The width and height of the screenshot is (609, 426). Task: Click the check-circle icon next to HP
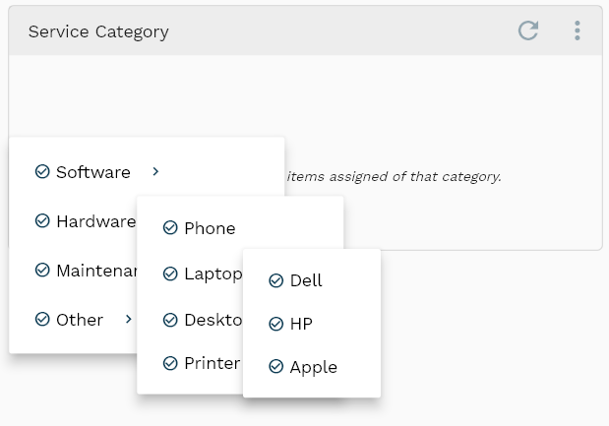[x=275, y=324]
